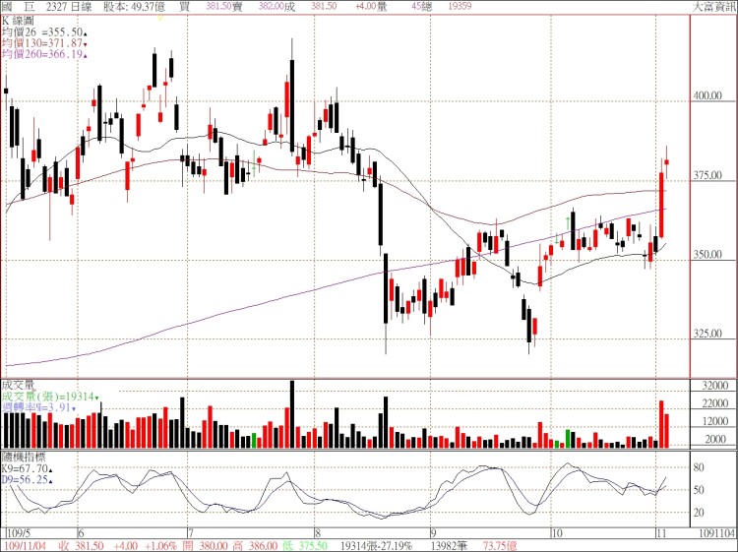Click the month 11 marker on time axis

pos(657,531)
